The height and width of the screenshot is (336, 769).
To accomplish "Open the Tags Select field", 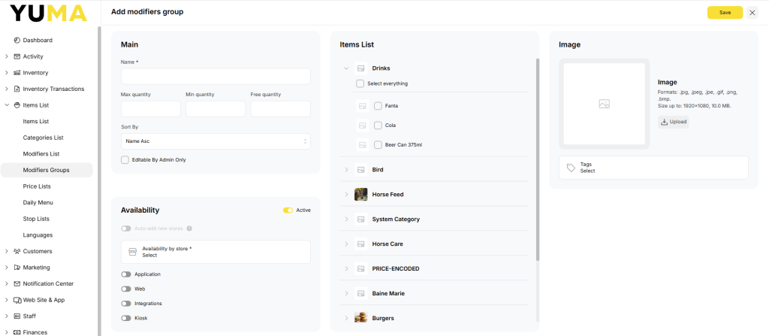I will [x=654, y=168].
